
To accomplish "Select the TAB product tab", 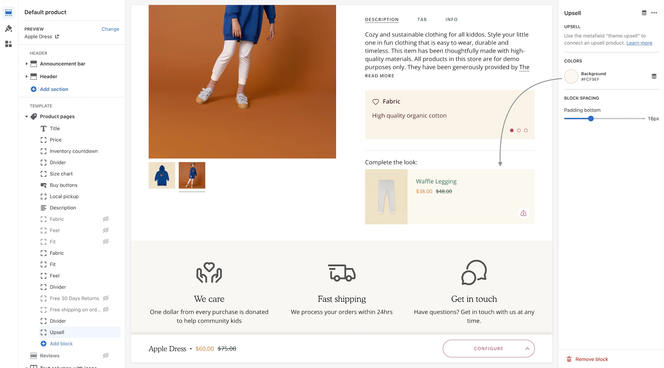I will click(x=422, y=19).
